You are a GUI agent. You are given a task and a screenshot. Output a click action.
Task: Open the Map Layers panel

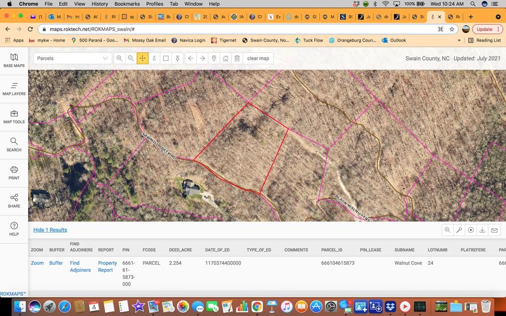coord(13,90)
